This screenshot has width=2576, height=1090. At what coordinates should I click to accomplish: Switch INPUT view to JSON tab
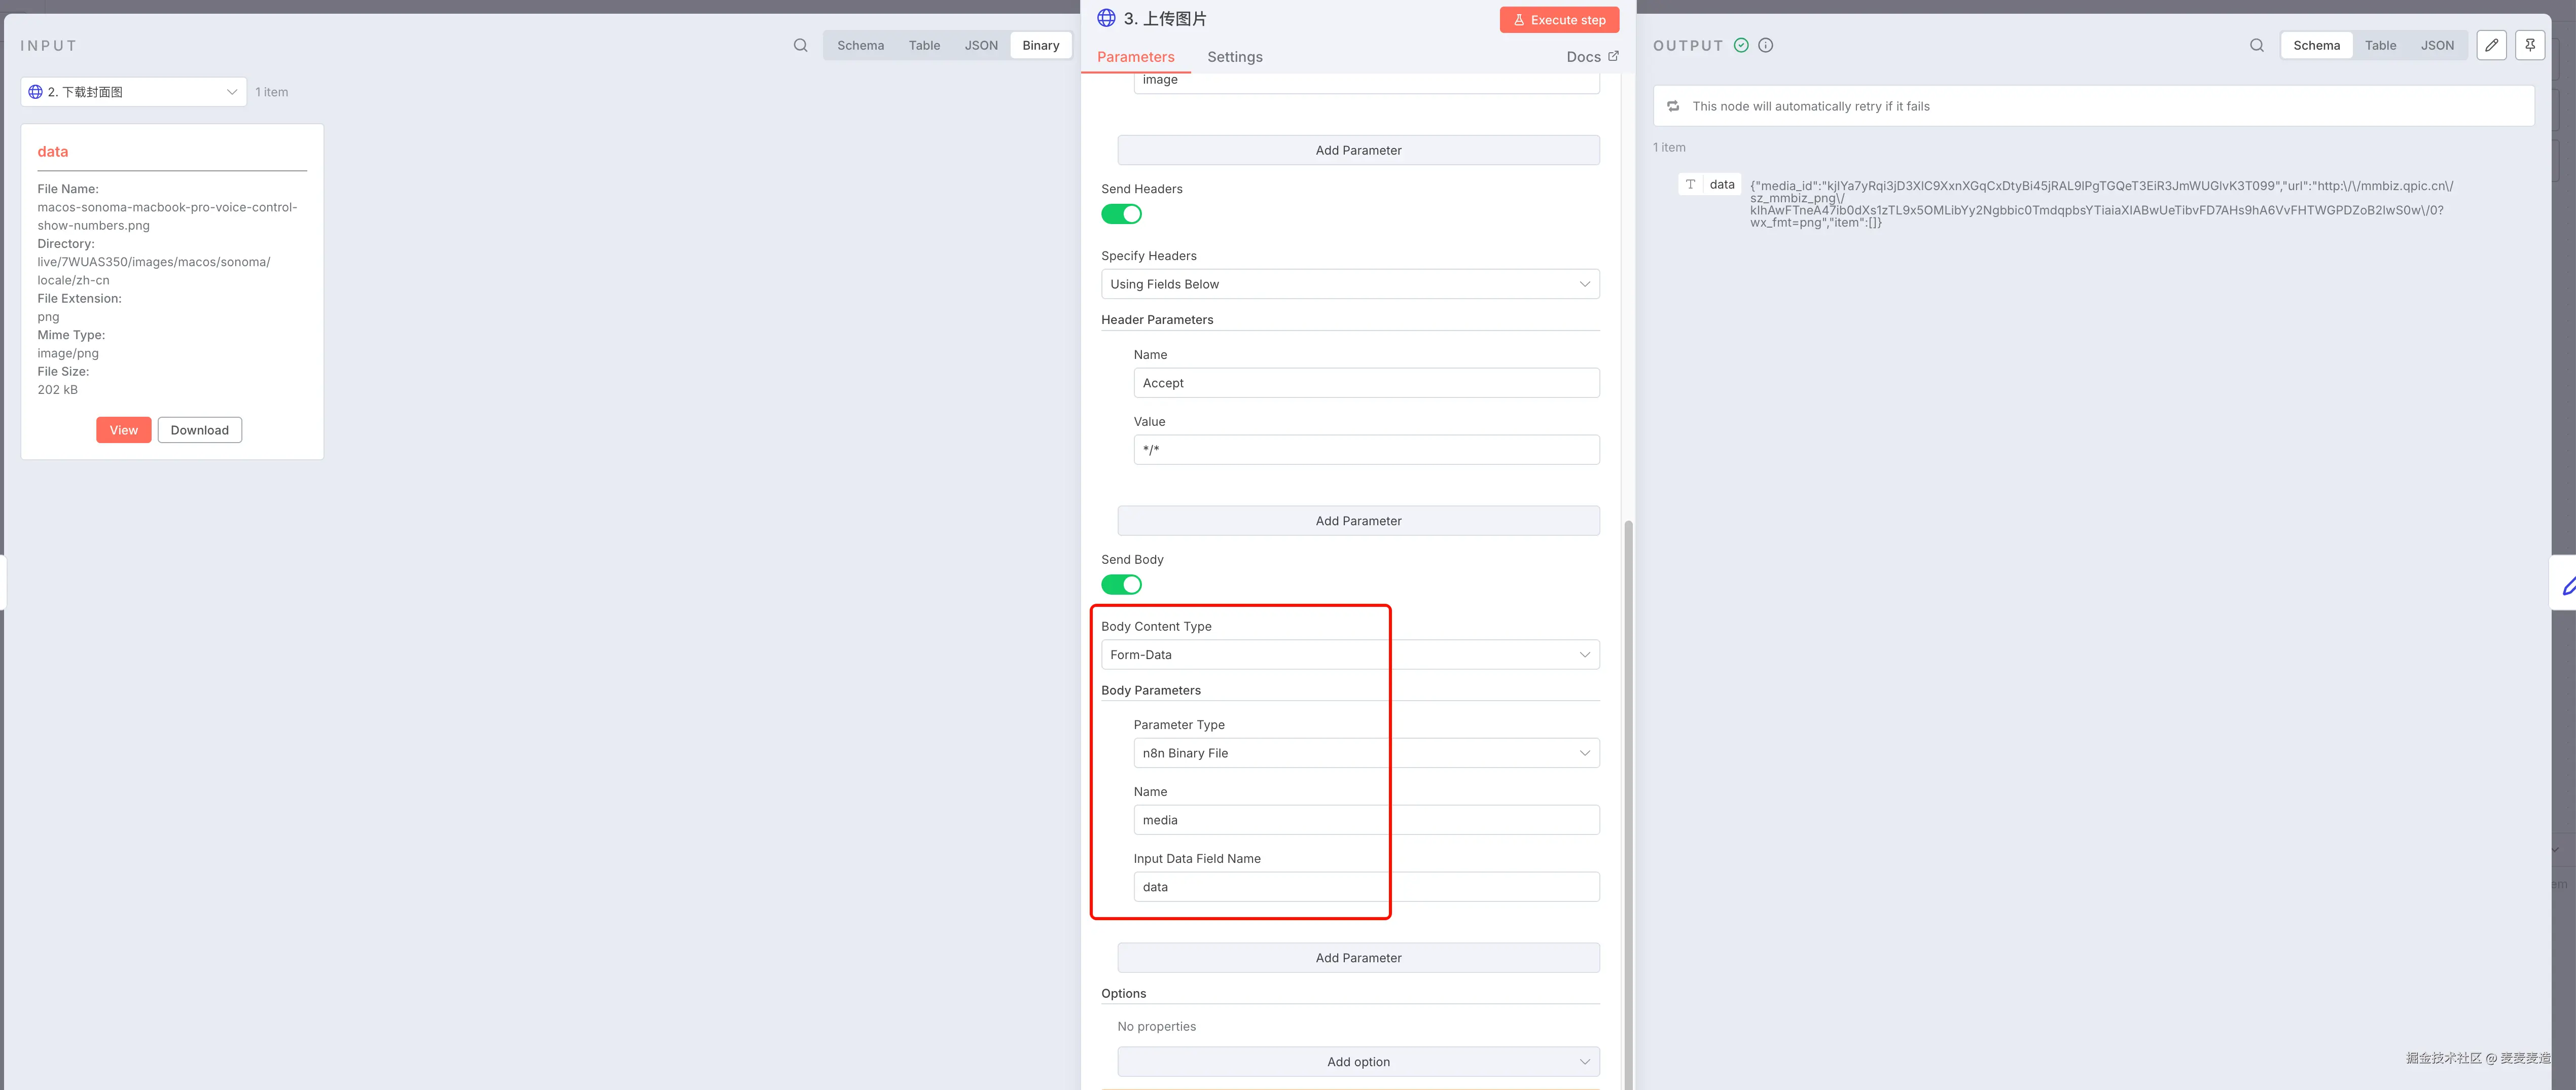tap(980, 45)
